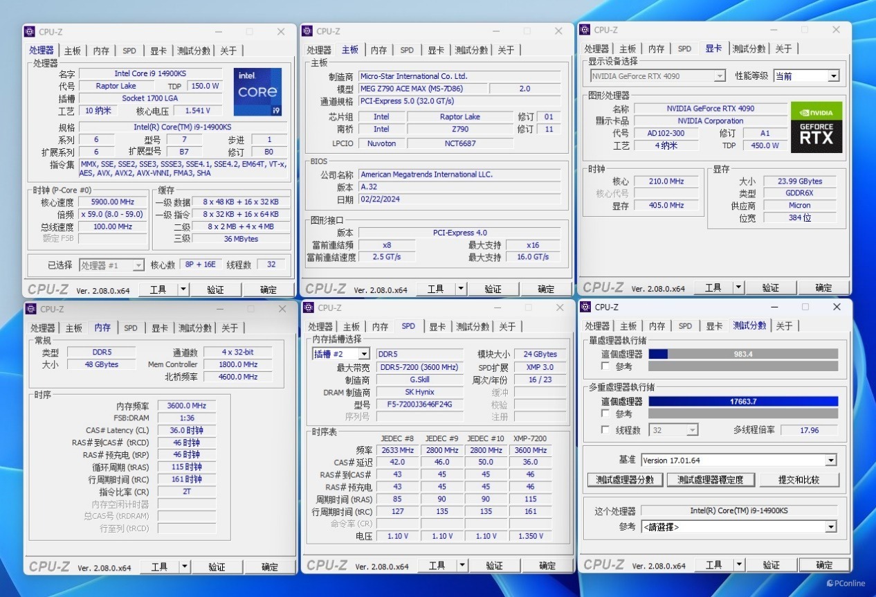Click CPU-Z title icon of the RTX 4090 window
The width and height of the screenshot is (876, 597).
click(585, 30)
